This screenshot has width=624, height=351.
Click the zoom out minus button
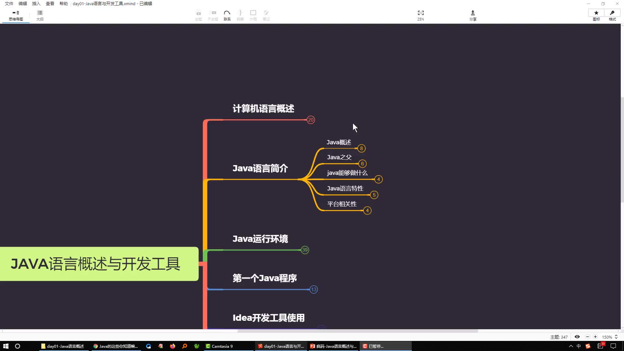pyautogui.click(x=588, y=337)
